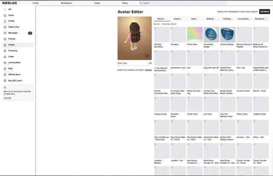The width and height of the screenshot is (273, 176).
Task: Expand the Clothing dropdown tab
Action: point(227,19)
